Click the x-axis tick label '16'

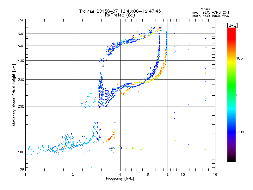(215, 174)
